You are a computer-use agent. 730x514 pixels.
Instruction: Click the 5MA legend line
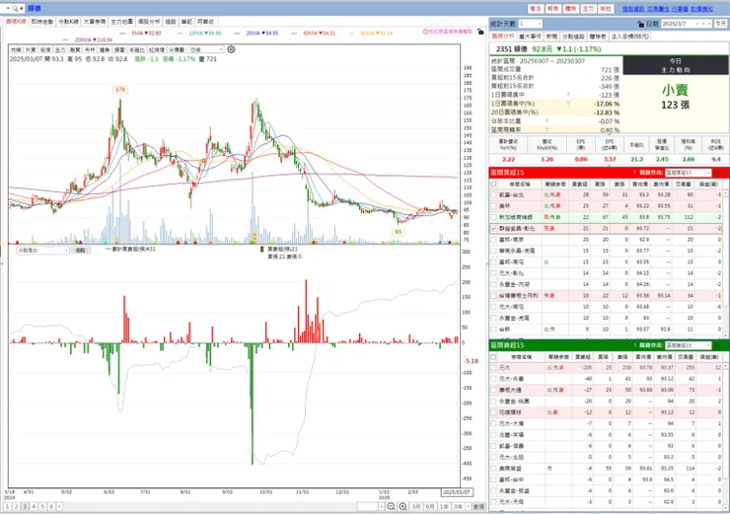(142, 34)
